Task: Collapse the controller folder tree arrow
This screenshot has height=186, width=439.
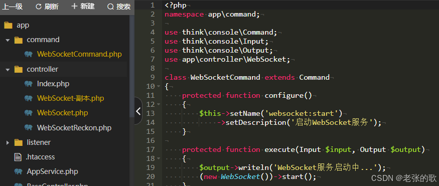Action: tap(8, 69)
